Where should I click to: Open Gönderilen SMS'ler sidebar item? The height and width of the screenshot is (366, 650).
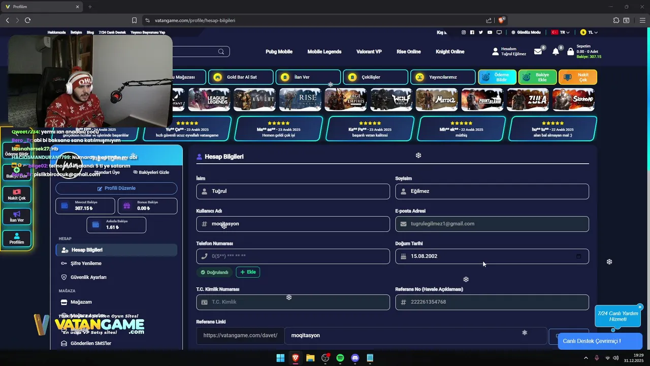pos(86,343)
